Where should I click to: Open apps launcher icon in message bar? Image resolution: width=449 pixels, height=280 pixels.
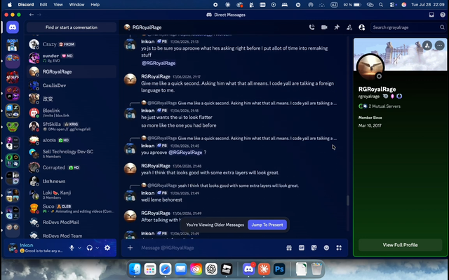point(339,248)
